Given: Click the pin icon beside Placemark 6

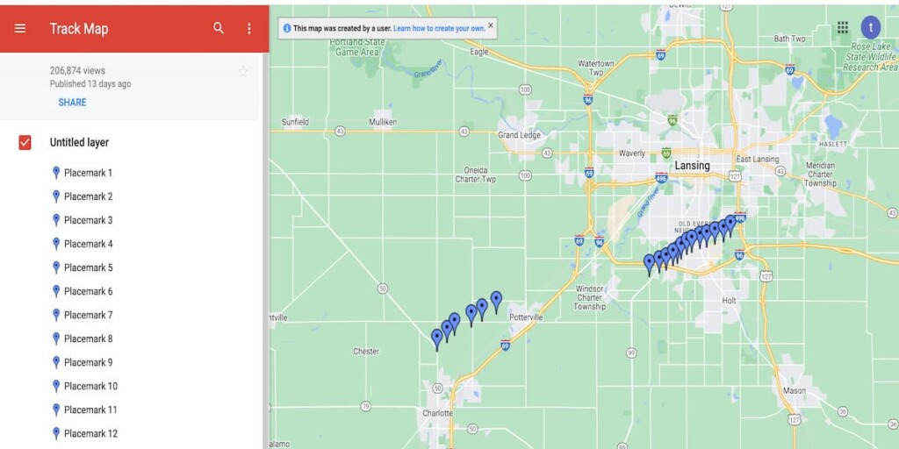Looking at the screenshot, I should pyautogui.click(x=56, y=291).
